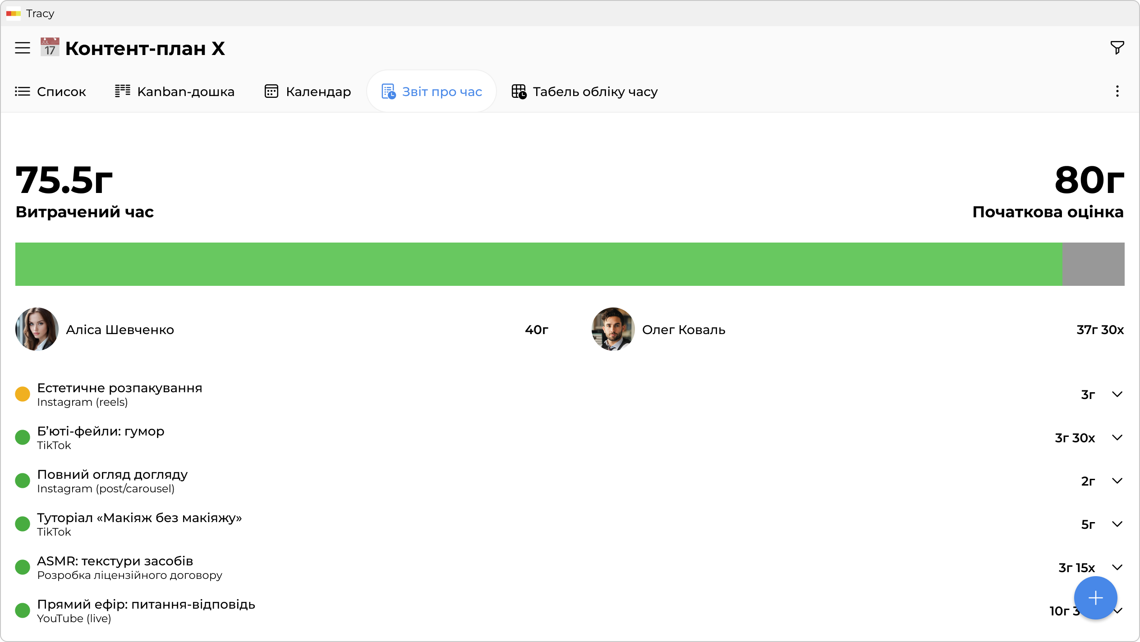Click the Tracy app logo icon
Viewport: 1140px width, 642px height.
coord(13,14)
